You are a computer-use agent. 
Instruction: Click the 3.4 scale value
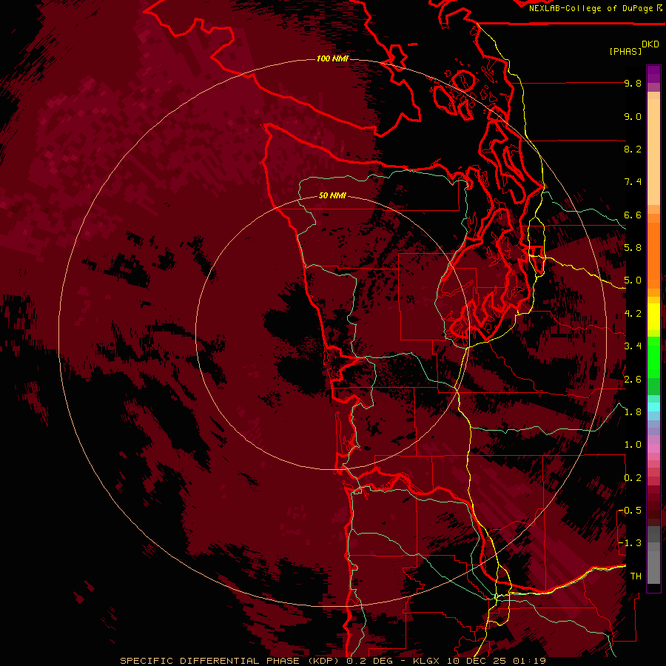[633, 346]
